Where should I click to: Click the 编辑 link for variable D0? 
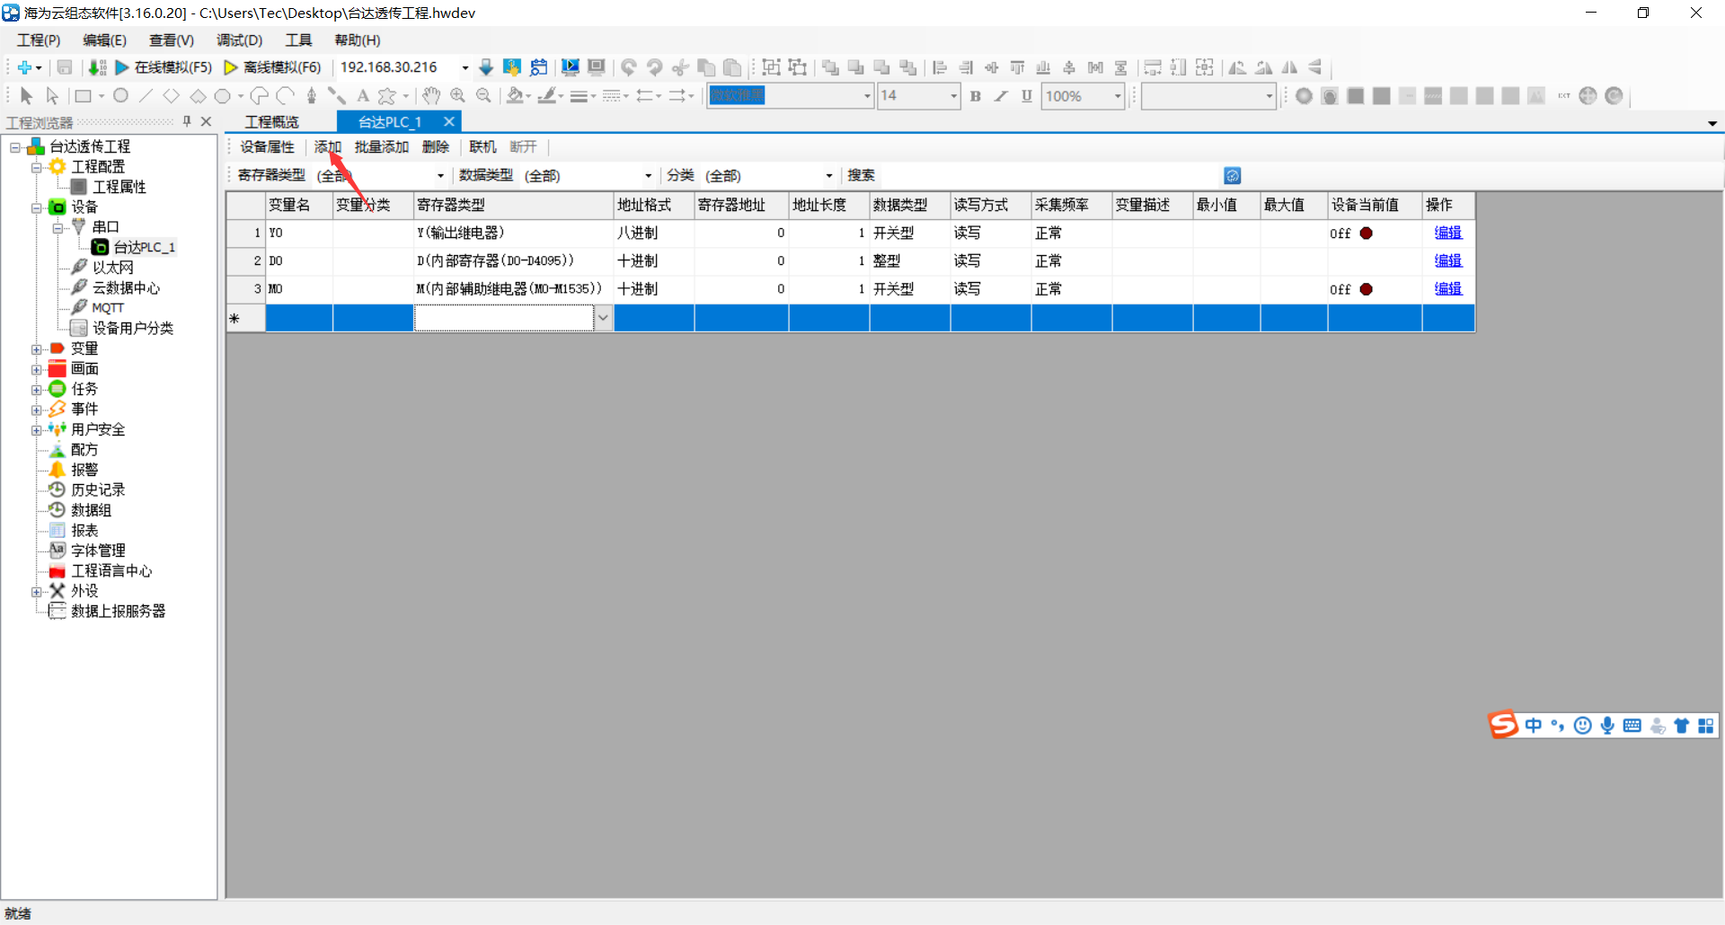click(1448, 260)
